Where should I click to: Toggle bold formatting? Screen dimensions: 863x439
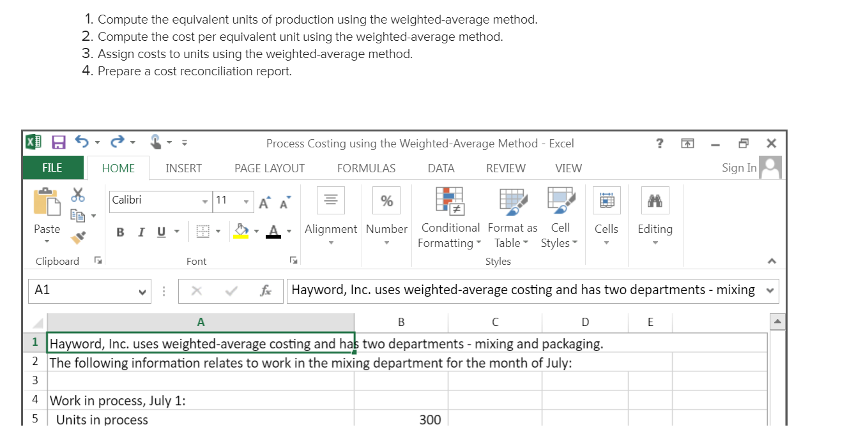(120, 232)
